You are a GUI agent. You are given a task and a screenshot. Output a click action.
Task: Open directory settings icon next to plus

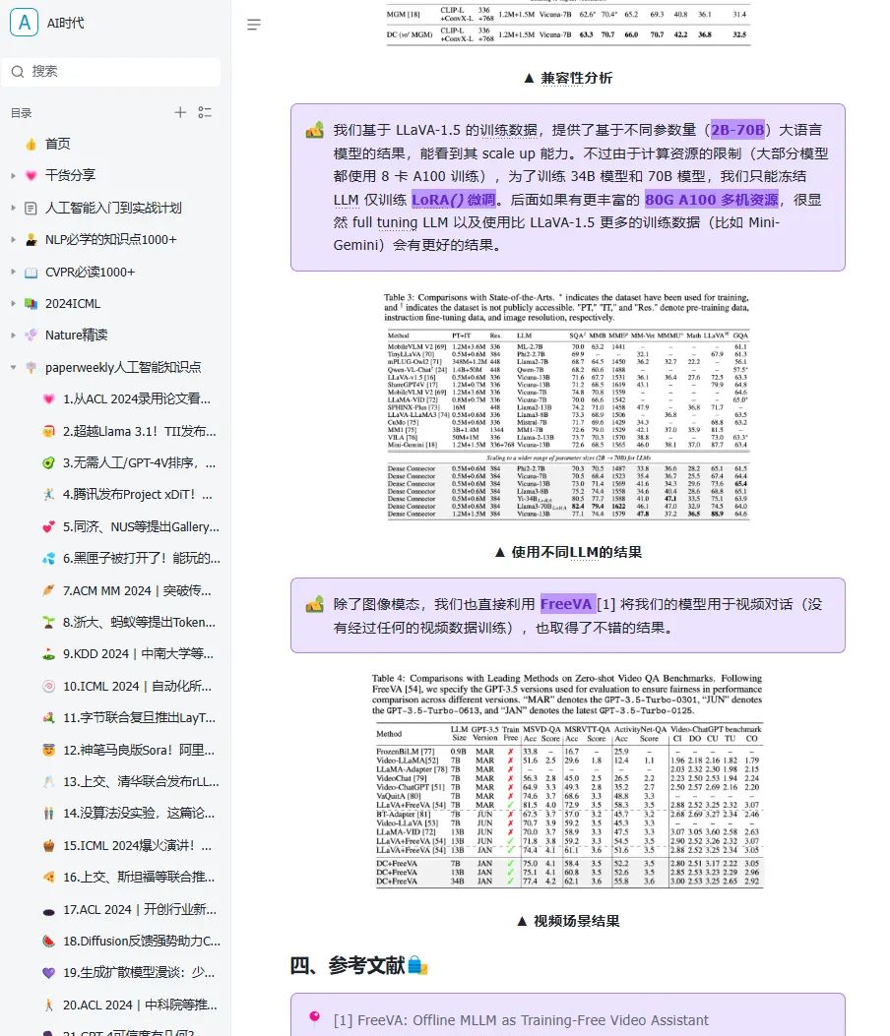click(x=207, y=112)
